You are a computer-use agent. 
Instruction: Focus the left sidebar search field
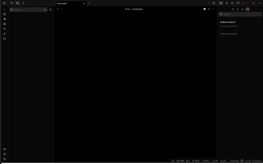tap(28, 10)
